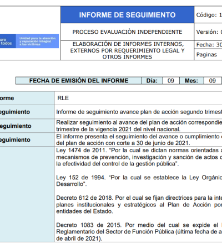Click the Código field in header

(x=208, y=15)
